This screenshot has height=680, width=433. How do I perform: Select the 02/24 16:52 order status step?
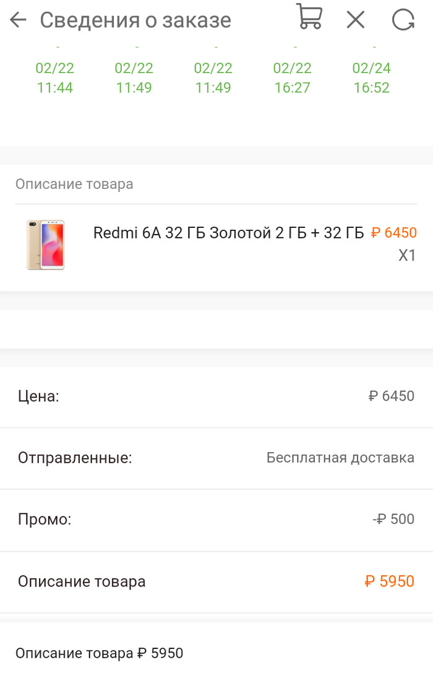tap(372, 78)
